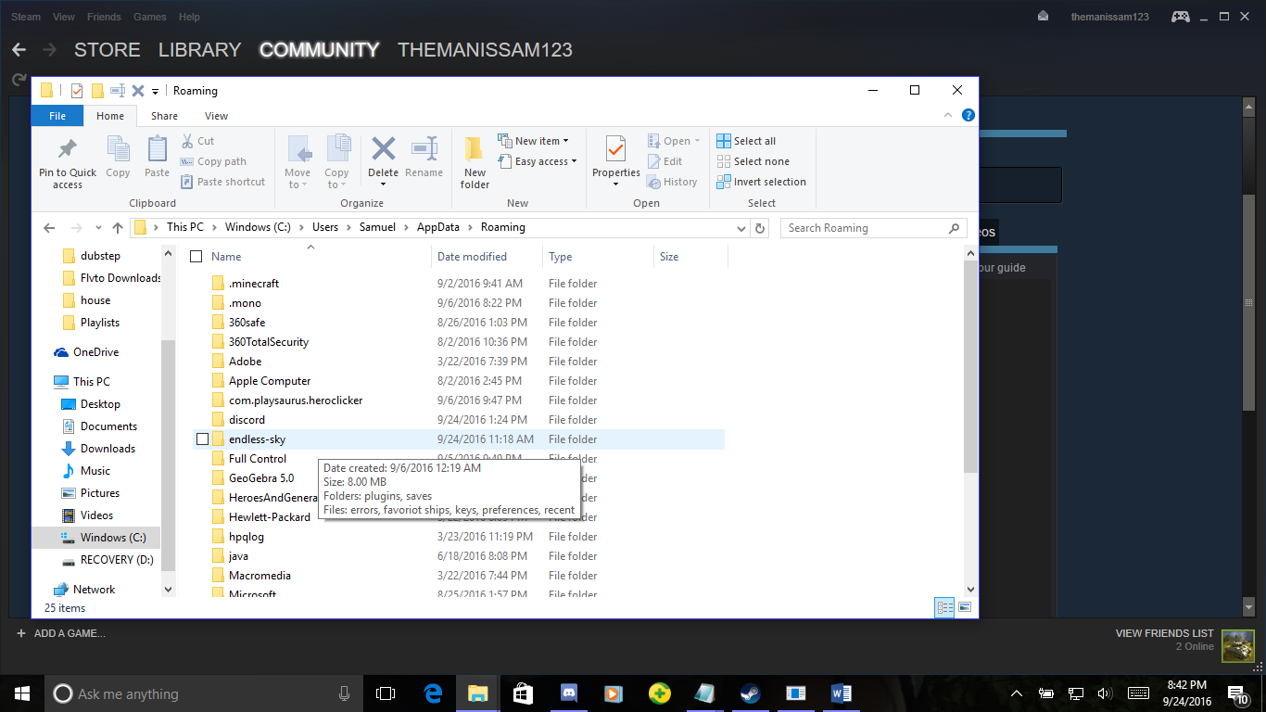Viewport: 1266px width, 712px height.
Task: Go to Steam STORE tab
Action: click(108, 50)
